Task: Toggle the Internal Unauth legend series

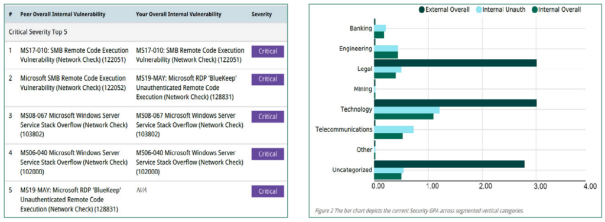Action: coord(500,9)
